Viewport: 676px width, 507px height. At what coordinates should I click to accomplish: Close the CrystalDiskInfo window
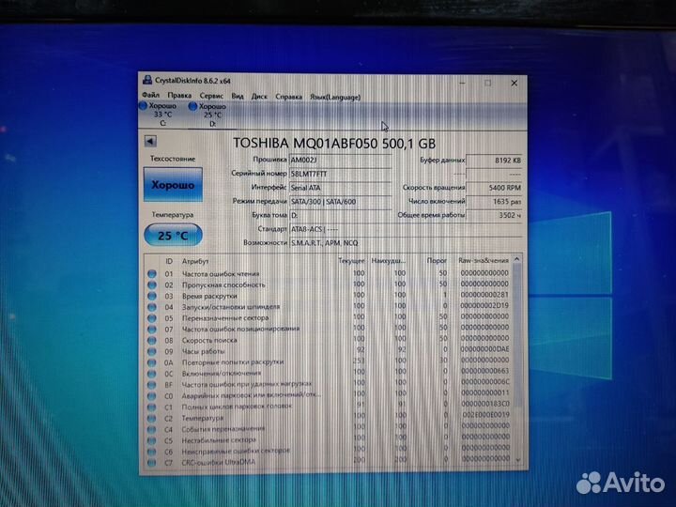click(x=514, y=83)
